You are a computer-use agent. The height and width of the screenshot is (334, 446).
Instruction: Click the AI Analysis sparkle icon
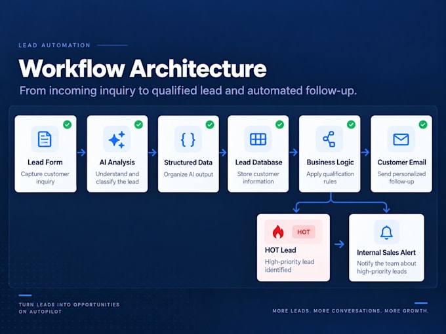[117, 139]
